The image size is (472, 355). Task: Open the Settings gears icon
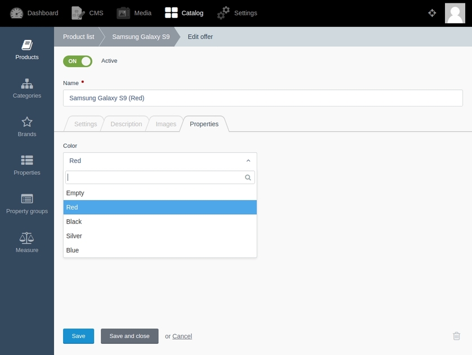(x=224, y=13)
